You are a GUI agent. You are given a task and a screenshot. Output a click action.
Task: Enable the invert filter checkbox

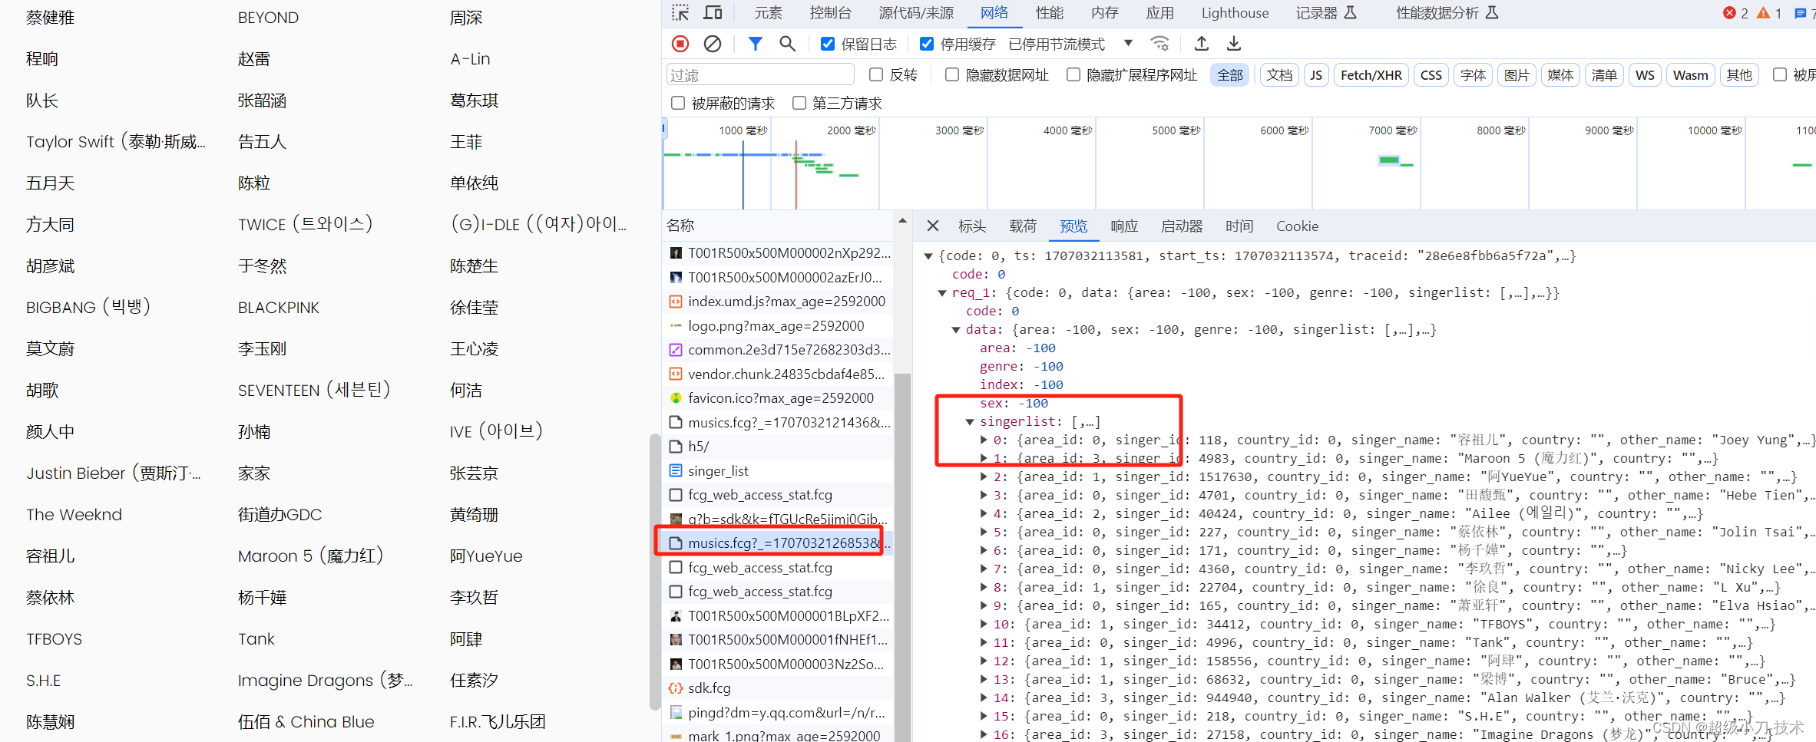[875, 74]
